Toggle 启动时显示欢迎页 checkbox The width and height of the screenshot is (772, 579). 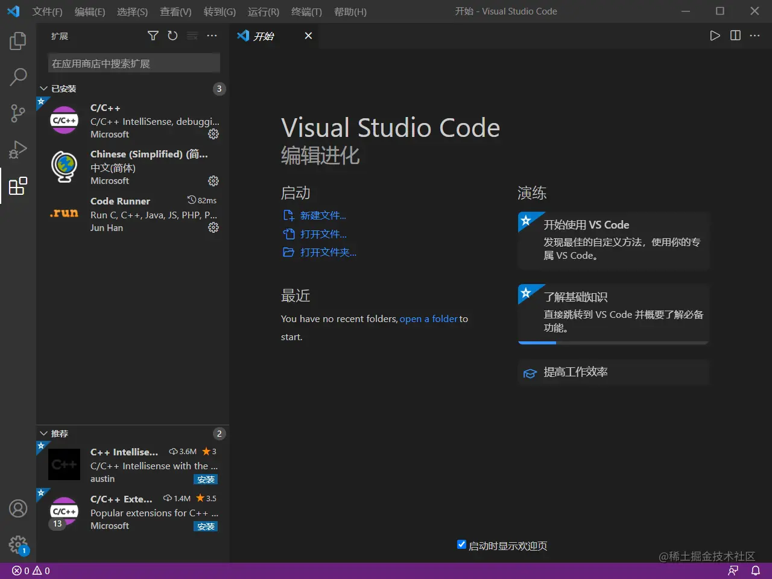click(461, 545)
